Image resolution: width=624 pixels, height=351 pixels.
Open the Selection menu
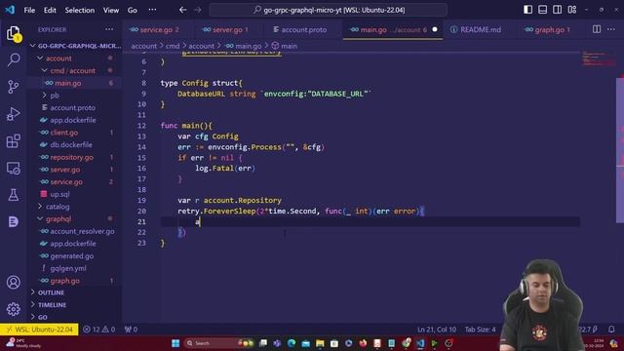pyautogui.click(x=80, y=10)
